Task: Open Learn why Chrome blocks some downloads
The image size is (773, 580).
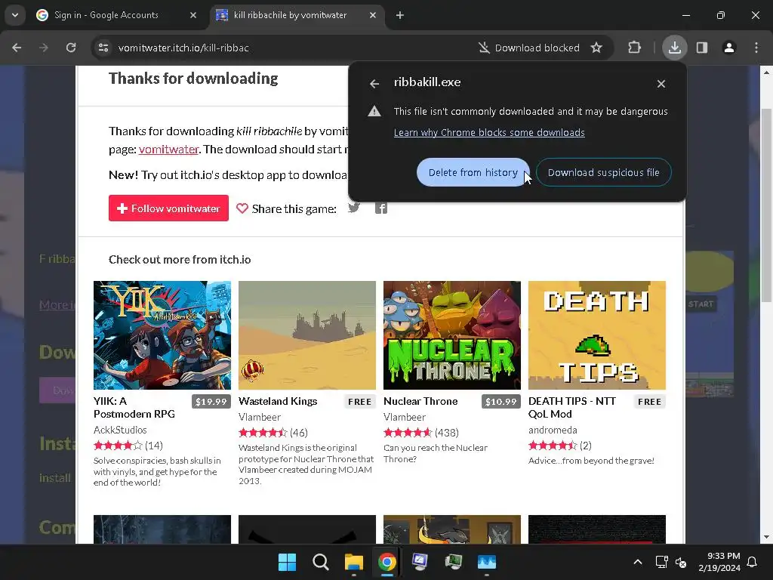Action: point(489,133)
